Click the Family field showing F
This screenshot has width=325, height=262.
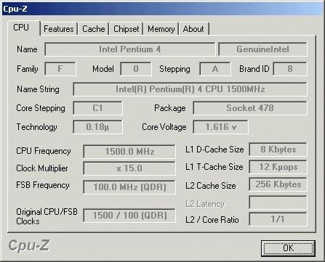click(x=60, y=69)
